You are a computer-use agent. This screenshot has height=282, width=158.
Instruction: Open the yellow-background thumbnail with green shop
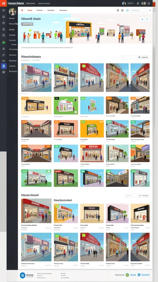tap(92, 129)
